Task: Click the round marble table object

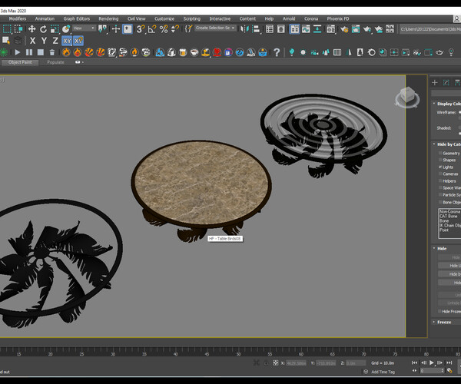Action: pyautogui.click(x=201, y=182)
